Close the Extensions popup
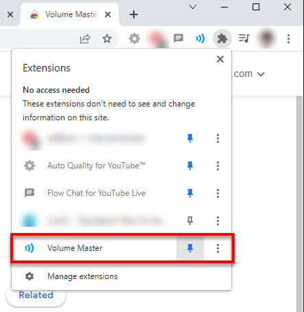The height and width of the screenshot is (312, 304). [220, 59]
